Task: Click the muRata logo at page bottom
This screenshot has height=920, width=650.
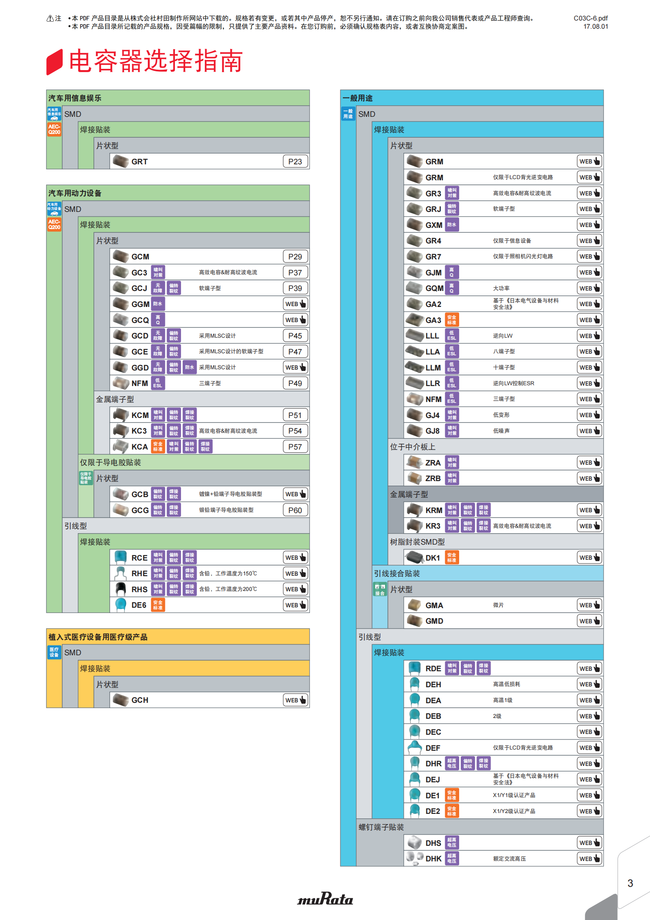Action: click(x=325, y=899)
